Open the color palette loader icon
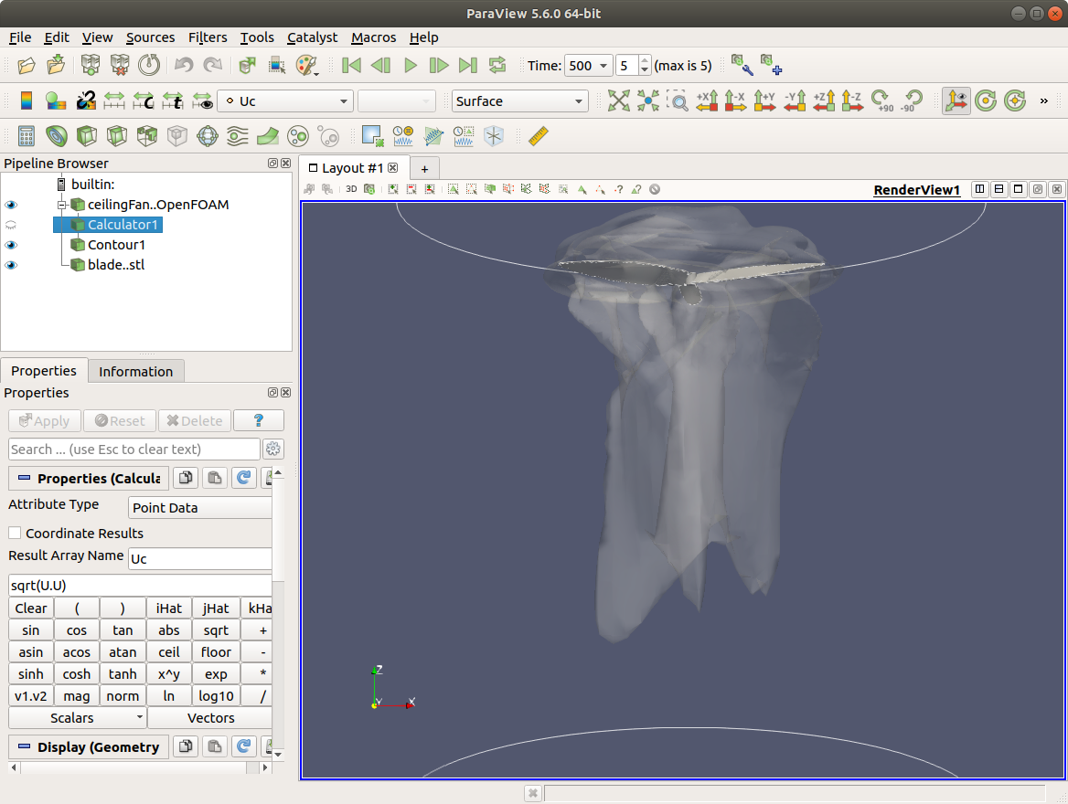Screen dimensions: 1068x804 [307, 66]
